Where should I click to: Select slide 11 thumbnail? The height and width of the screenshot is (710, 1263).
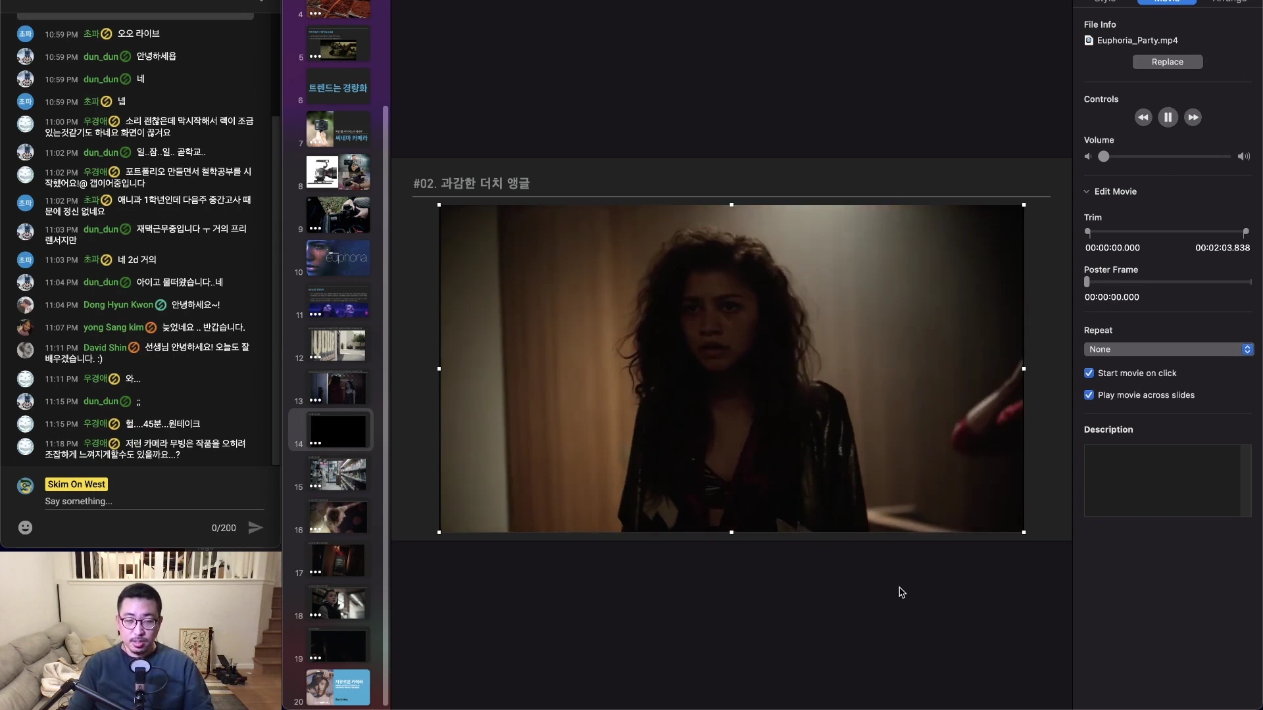(x=338, y=302)
